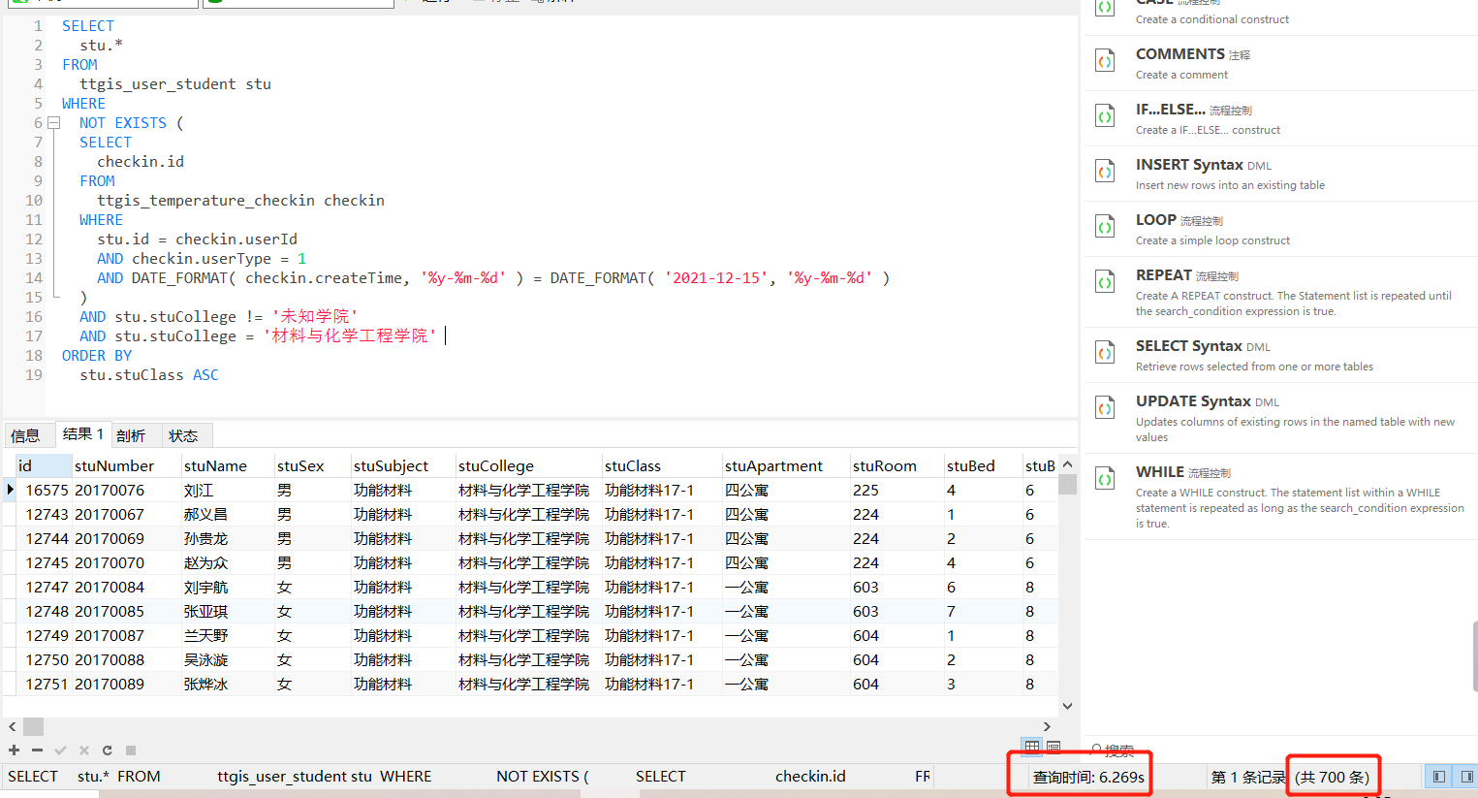Select the WHILE snippet title
This screenshot has width=1478, height=798.
point(1160,472)
